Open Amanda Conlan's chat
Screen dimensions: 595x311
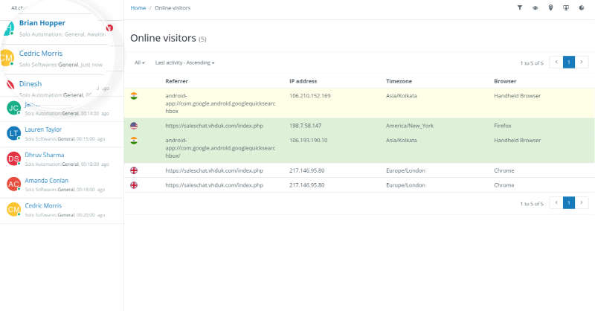point(46,180)
